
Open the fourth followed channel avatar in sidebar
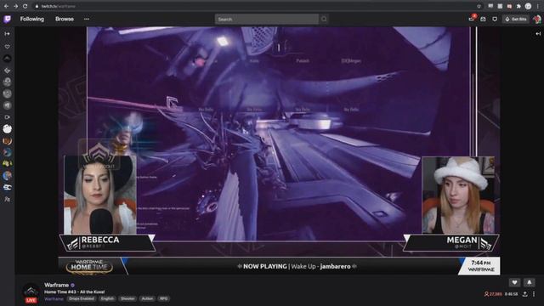(7, 93)
